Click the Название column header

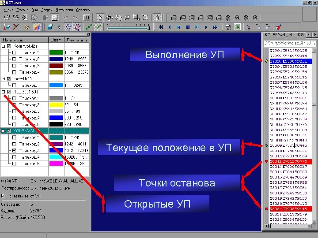(x=24, y=40)
